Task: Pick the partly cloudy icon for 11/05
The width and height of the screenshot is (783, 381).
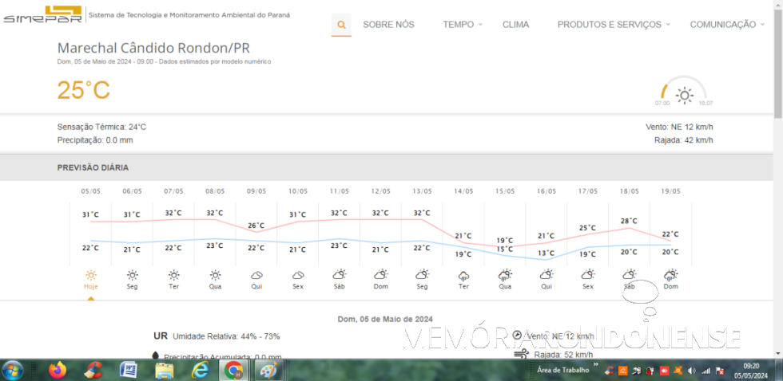Action: [x=340, y=275]
